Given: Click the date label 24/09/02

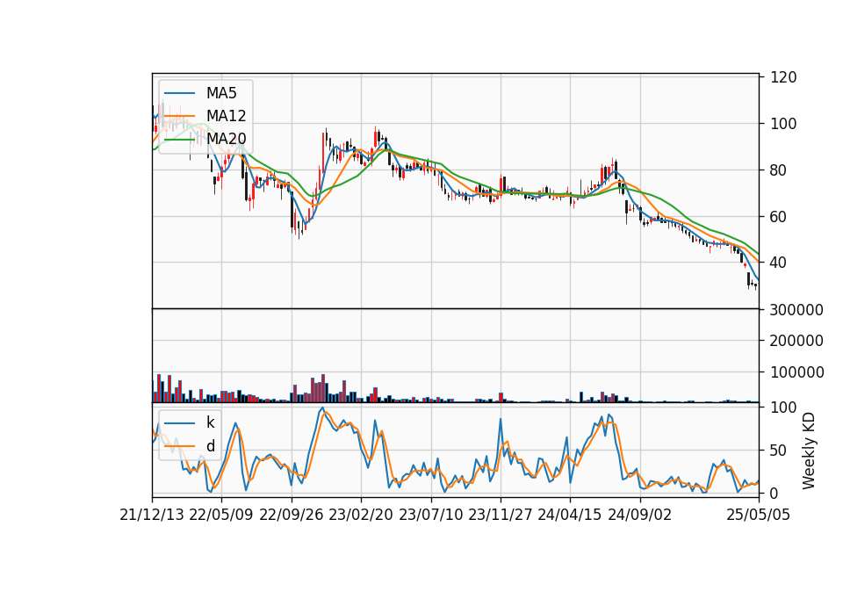Looking at the screenshot, I should click(x=640, y=515).
